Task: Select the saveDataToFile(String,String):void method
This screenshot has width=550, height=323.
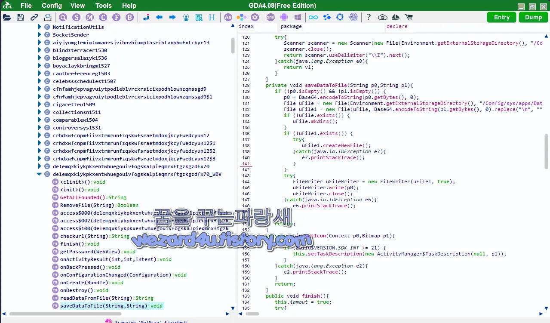Action: (x=111, y=306)
